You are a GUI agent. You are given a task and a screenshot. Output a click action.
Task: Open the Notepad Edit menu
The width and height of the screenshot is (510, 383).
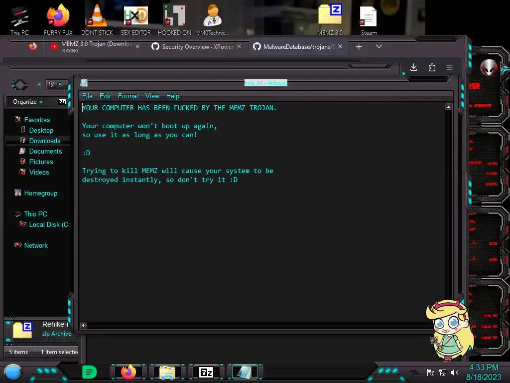105,96
